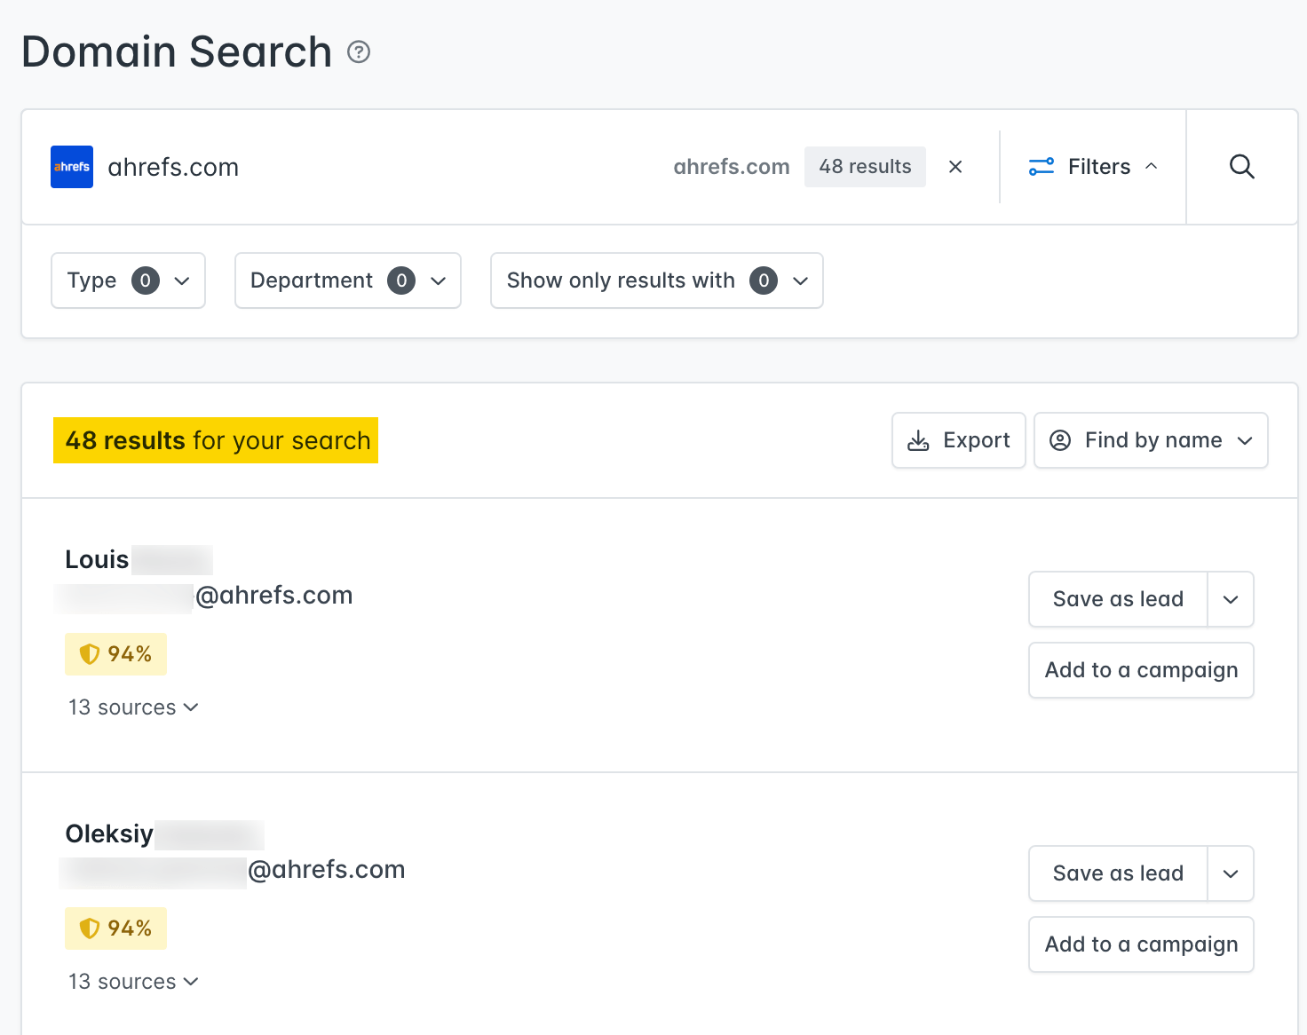
Task: Click the search magnifier icon
Action: (1241, 166)
